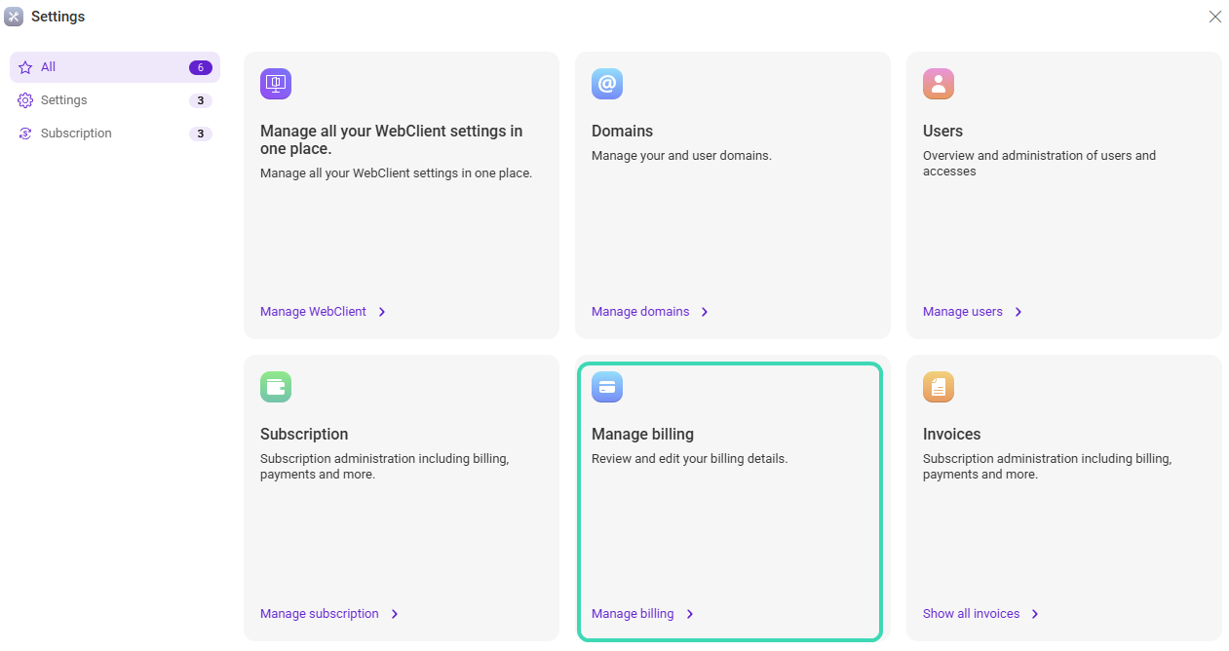Click the chevron beside Manage subscription
The image size is (1229, 651).
pos(395,614)
